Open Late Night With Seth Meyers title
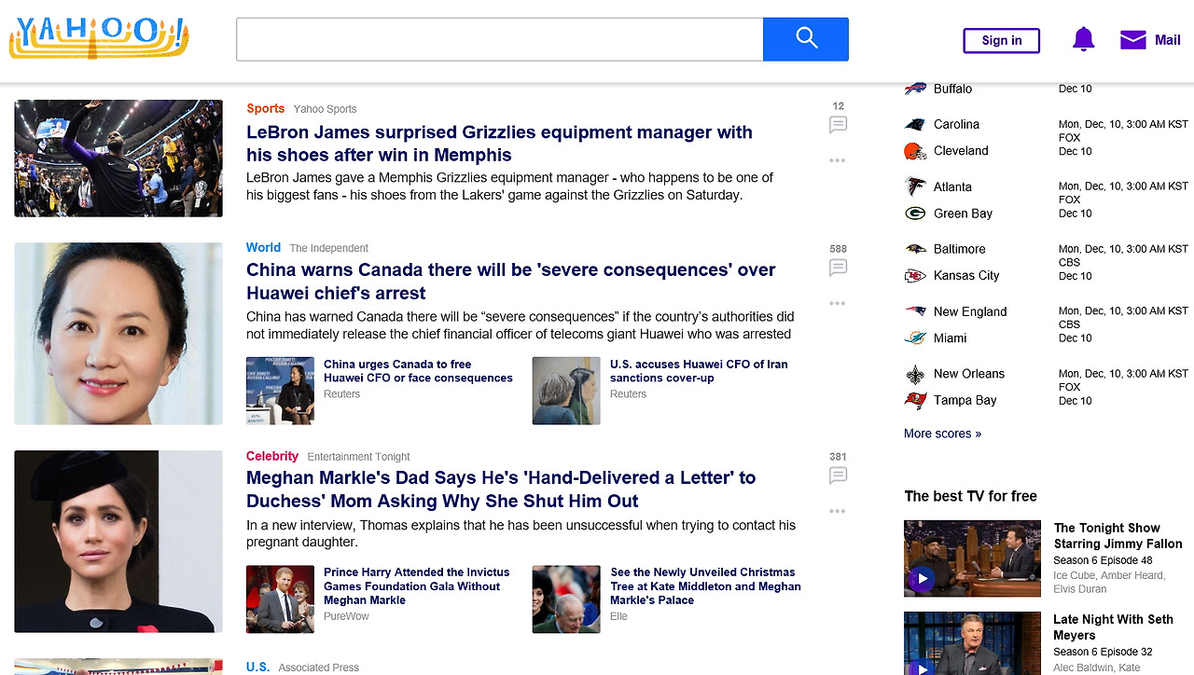The image size is (1194, 675). 1113,627
